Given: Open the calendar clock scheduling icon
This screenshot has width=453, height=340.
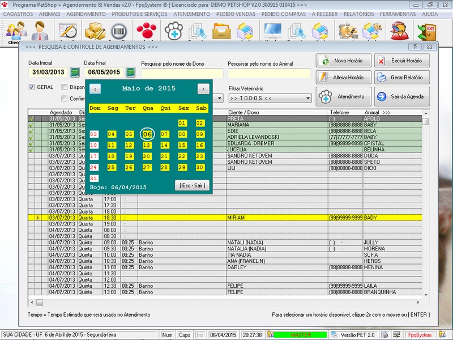Looking at the screenshot, I should [x=67, y=31].
